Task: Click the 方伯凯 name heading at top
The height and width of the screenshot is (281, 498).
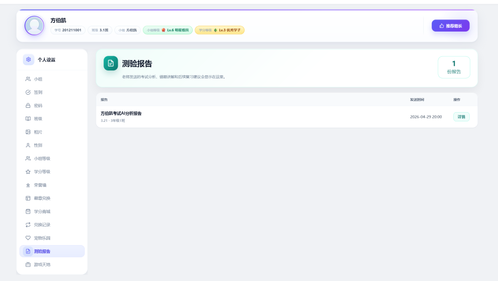Action: click(x=58, y=20)
